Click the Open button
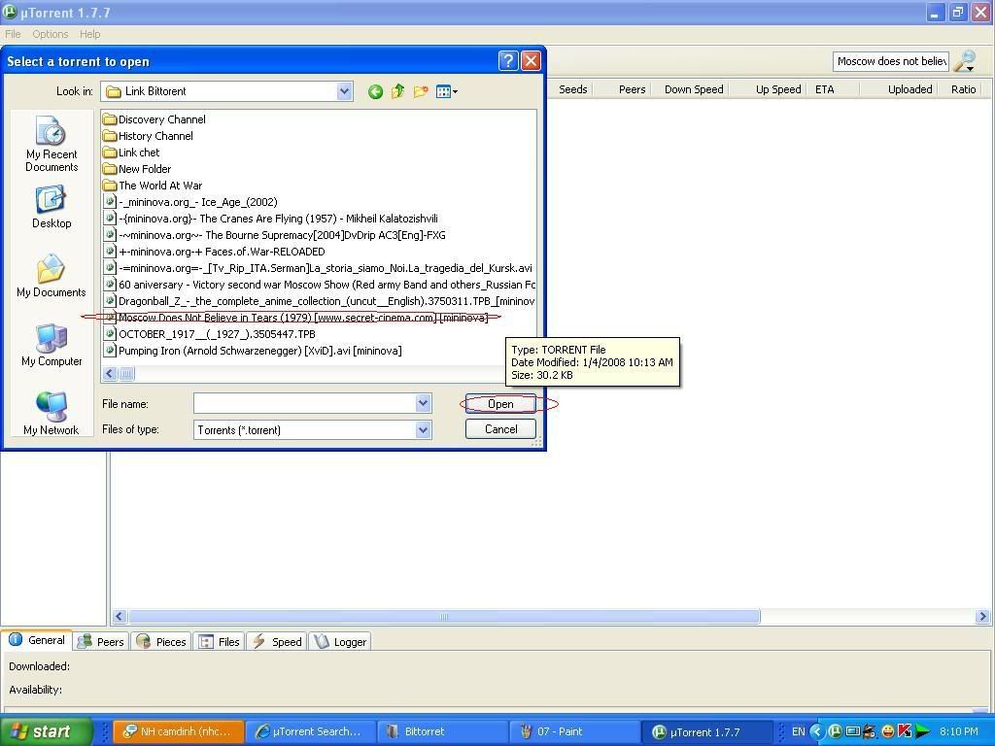The image size is (995, 746). tap(500, 404)
